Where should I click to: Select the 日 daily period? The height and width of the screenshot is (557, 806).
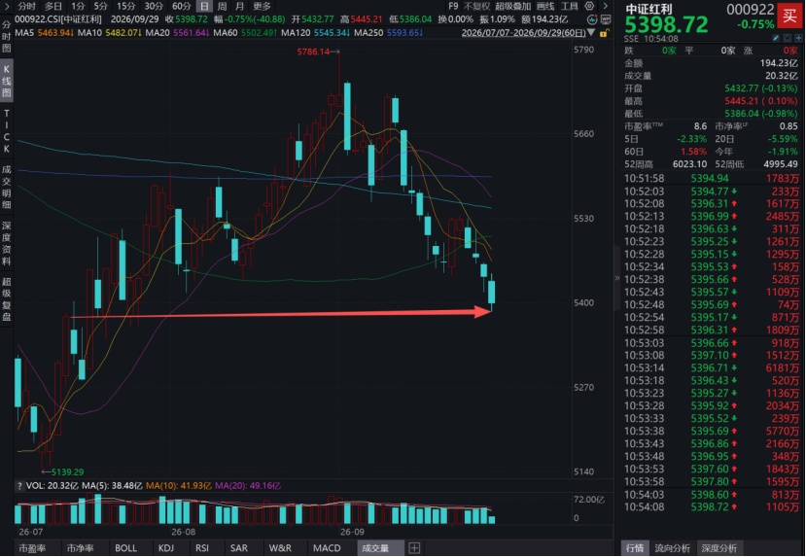tap(204, 6)
